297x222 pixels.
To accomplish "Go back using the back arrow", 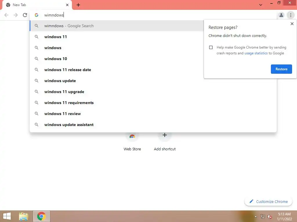I will coord(6,15).
